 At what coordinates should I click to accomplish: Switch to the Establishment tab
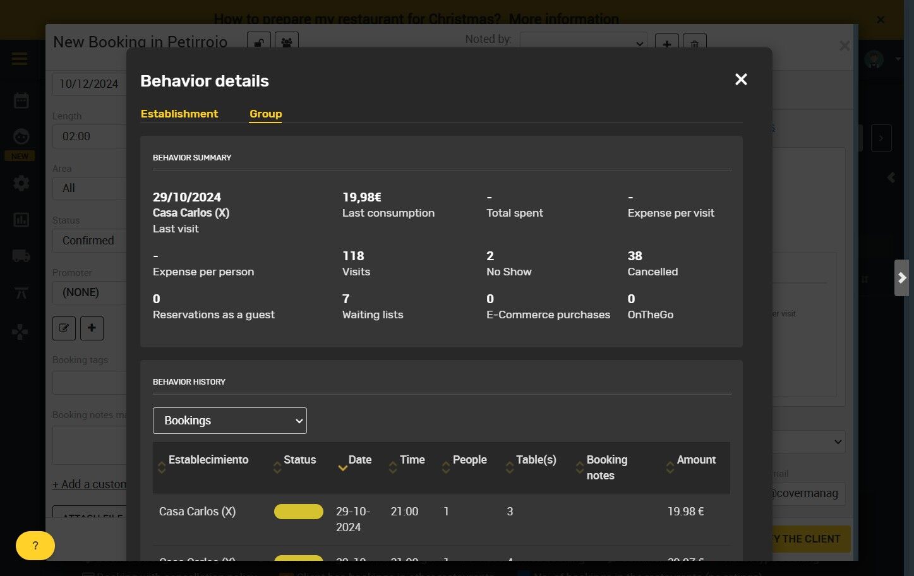(179, 114)
